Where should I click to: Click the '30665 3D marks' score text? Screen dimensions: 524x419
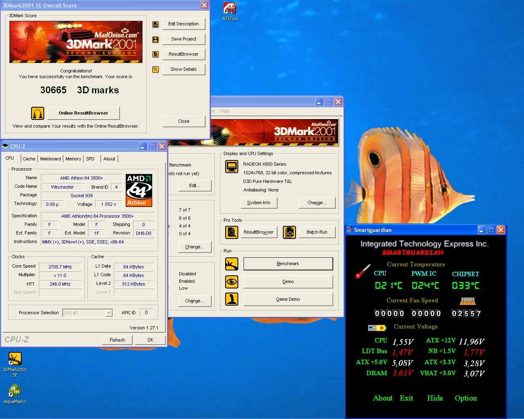79,90
